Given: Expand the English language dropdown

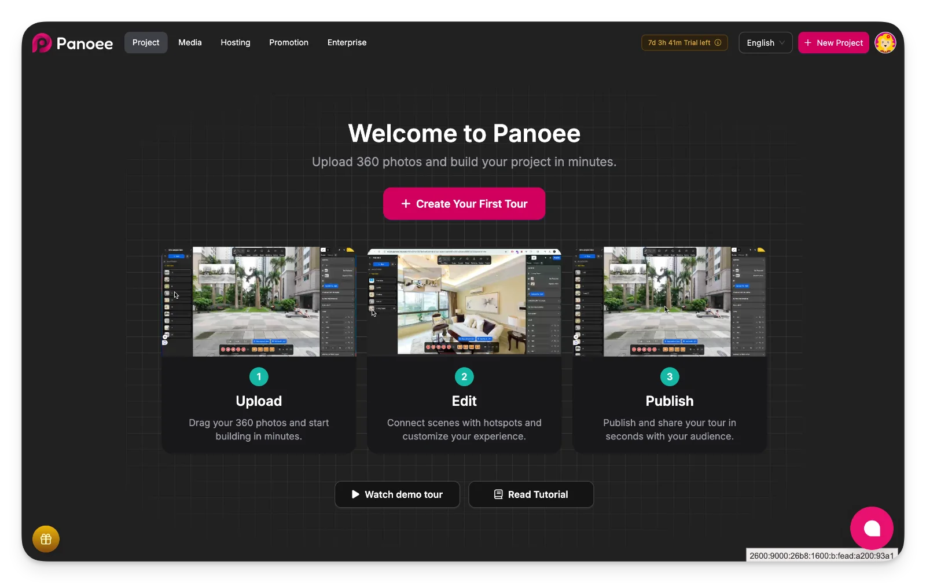Looking at the screenshot, I should click(765, 43).
